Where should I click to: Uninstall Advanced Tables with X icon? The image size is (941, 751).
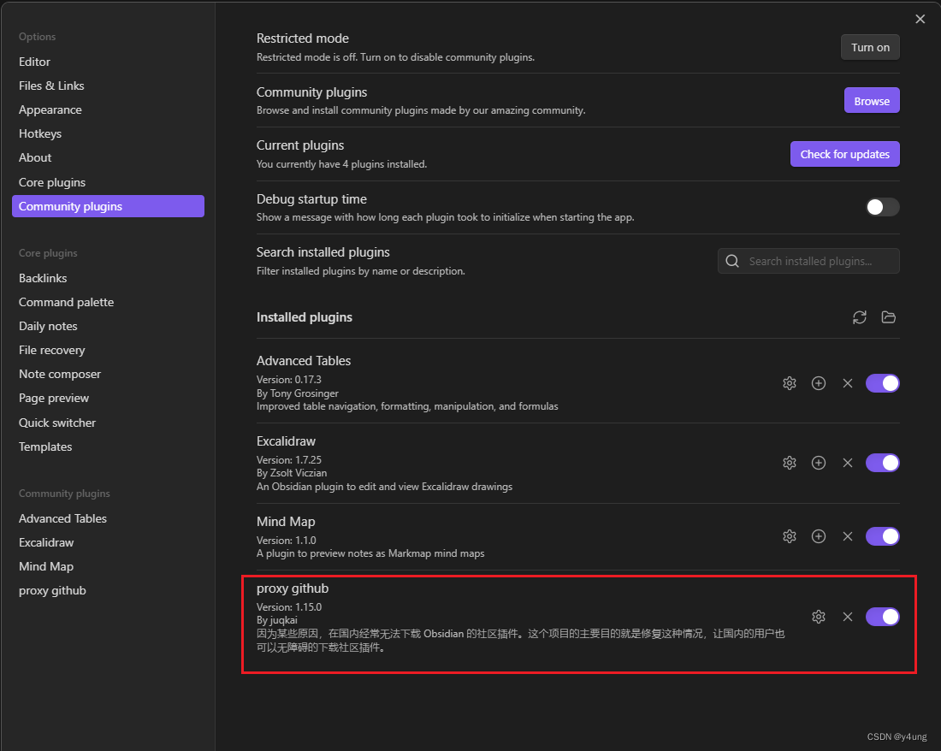click(848, 383)
